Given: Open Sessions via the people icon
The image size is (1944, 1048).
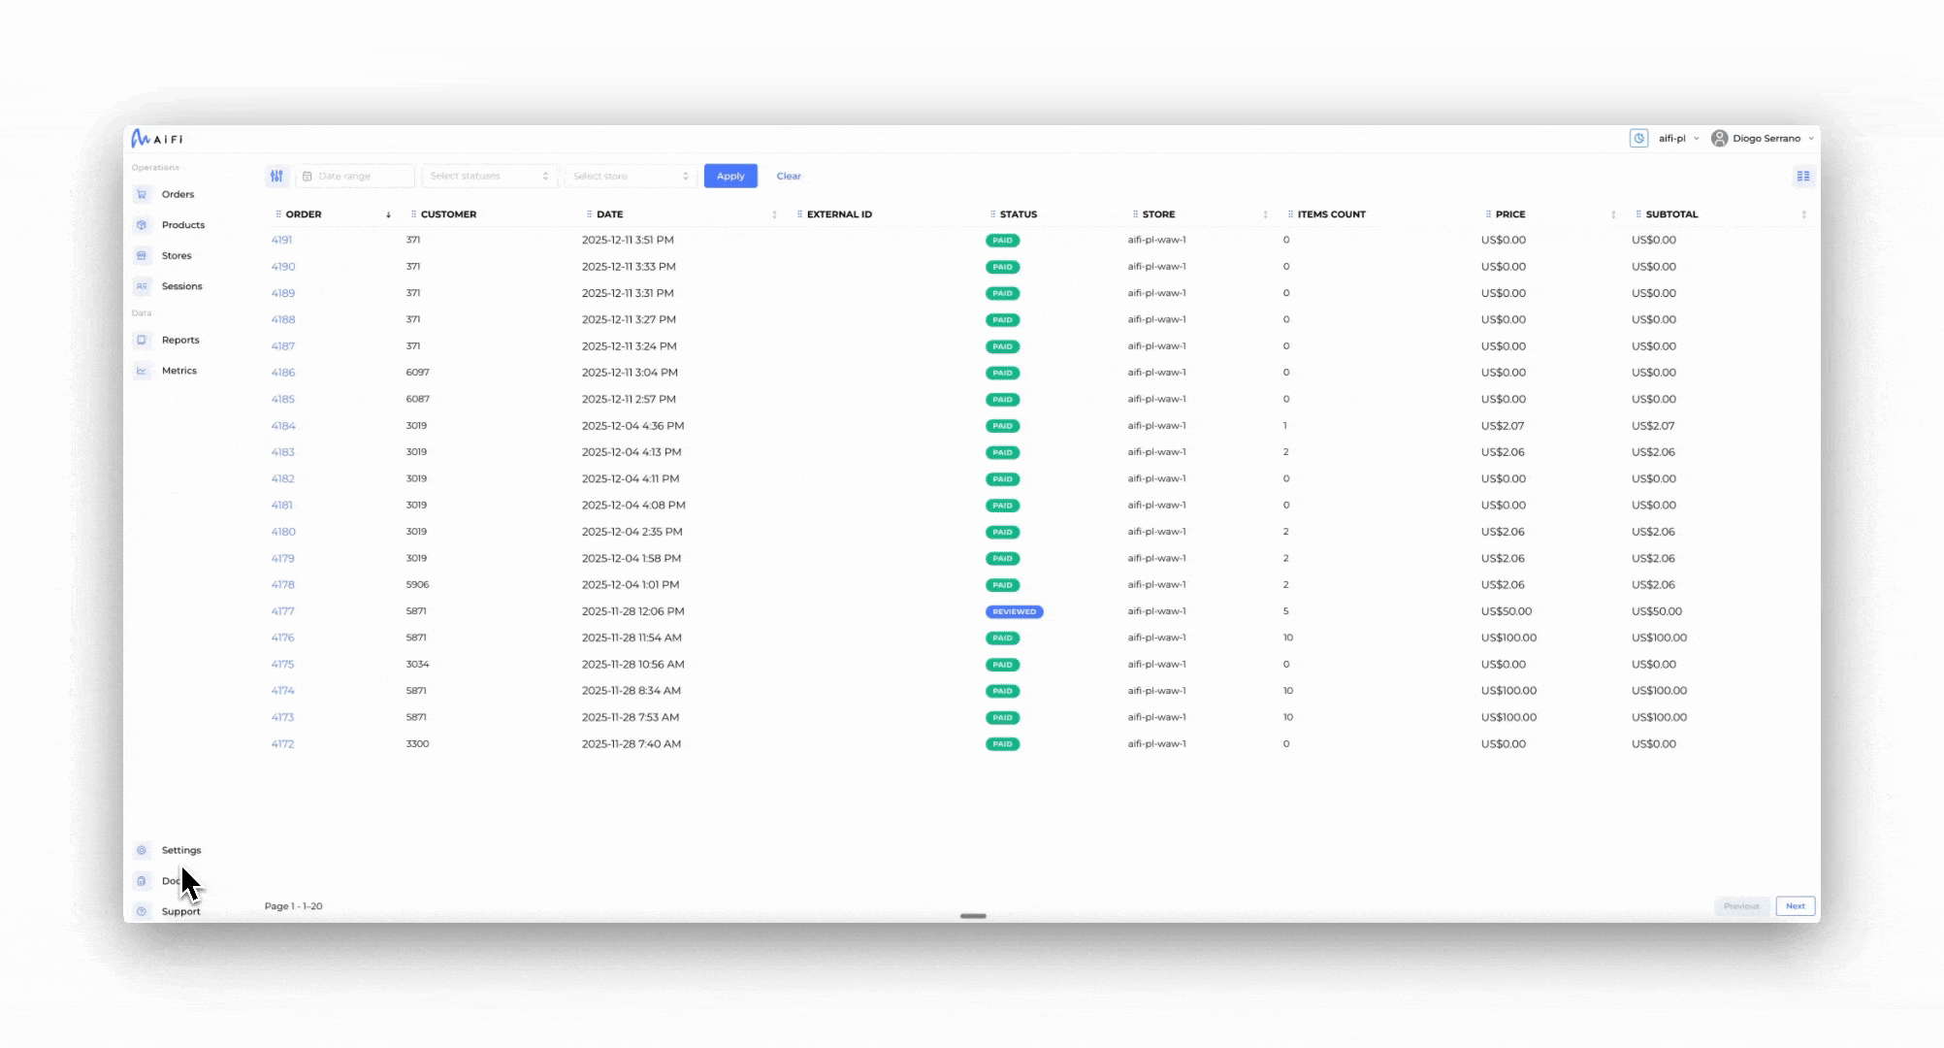Looking at the screenshot, I should tap(142, 286).
